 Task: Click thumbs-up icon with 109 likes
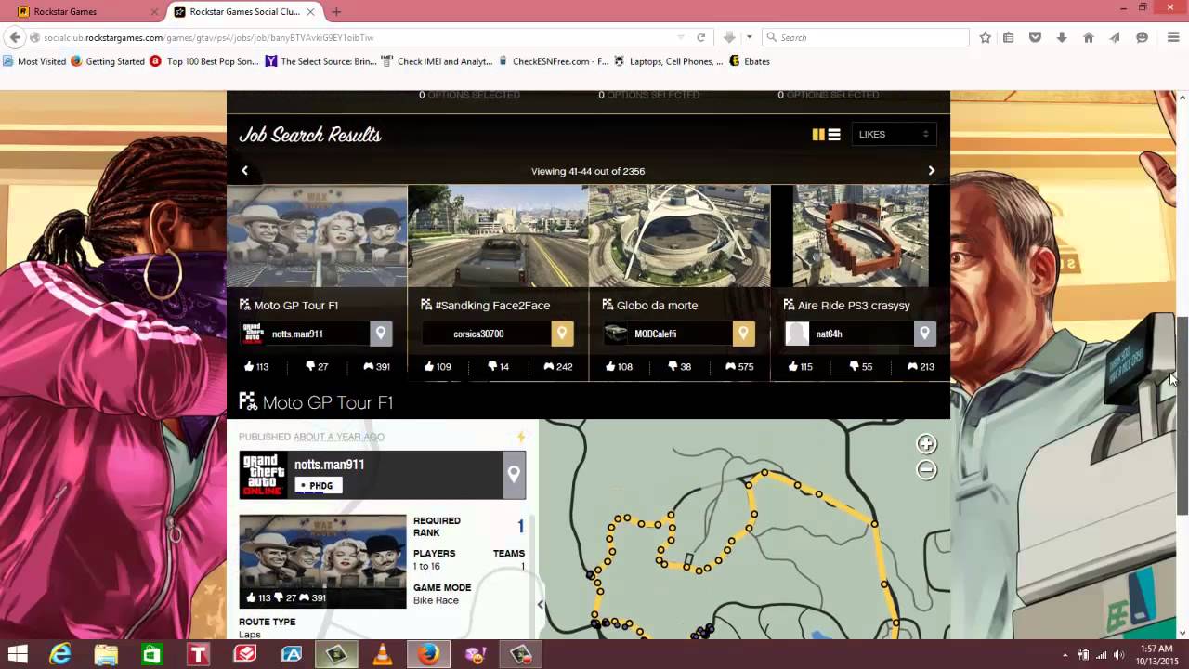point(429,366)
